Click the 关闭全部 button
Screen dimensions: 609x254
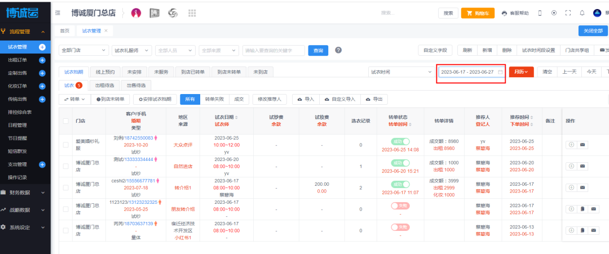coord(593,30)
